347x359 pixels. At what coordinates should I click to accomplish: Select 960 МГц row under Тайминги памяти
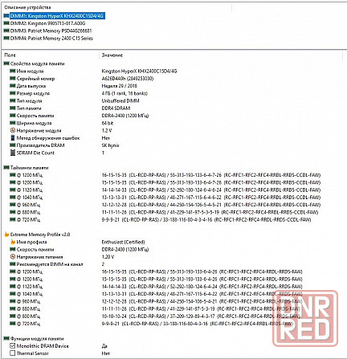[165, 205]
